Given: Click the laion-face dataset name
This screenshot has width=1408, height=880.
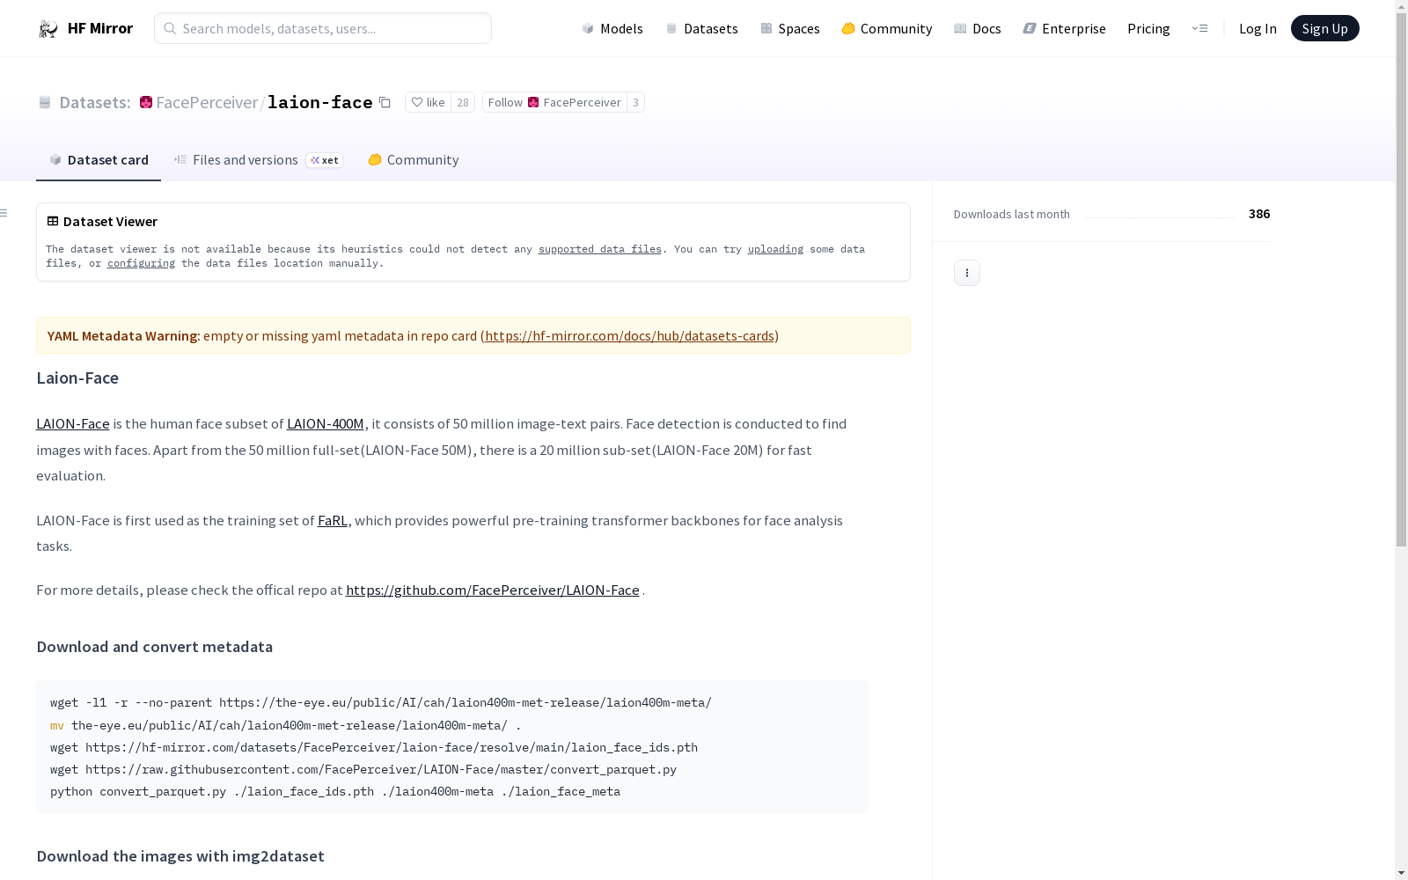Looking at the screenshot, I should [319, 102].
